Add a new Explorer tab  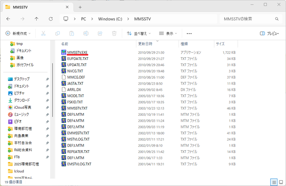tap(80, 7)
